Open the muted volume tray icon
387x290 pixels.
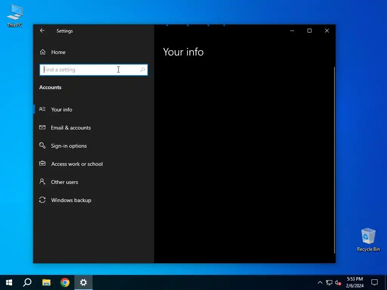(338, 282)
